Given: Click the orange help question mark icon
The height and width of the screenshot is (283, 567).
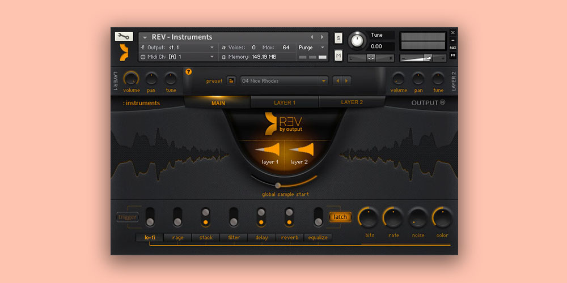Looking at the screenshot, I should click(x=189, y=72).
